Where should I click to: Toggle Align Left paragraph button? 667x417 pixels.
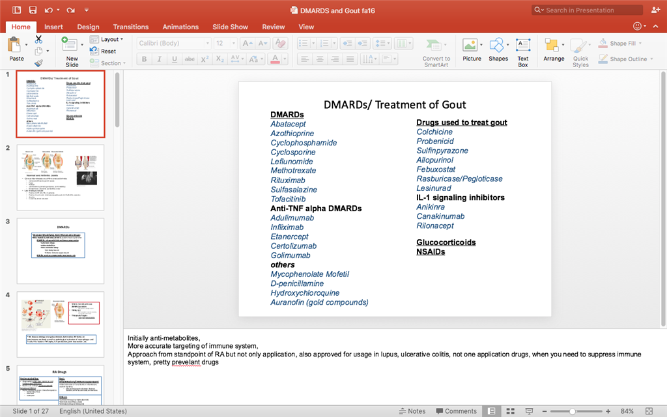click(305, 59)
